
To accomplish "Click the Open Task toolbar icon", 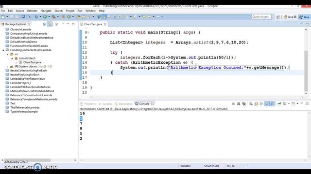I will pos(84,17).
